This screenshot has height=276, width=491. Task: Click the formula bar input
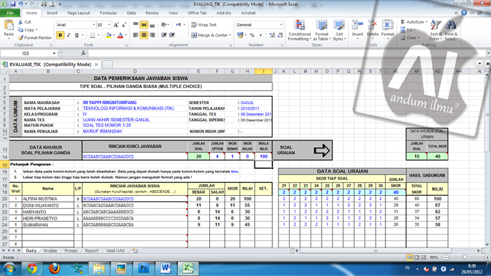(287, 53)
